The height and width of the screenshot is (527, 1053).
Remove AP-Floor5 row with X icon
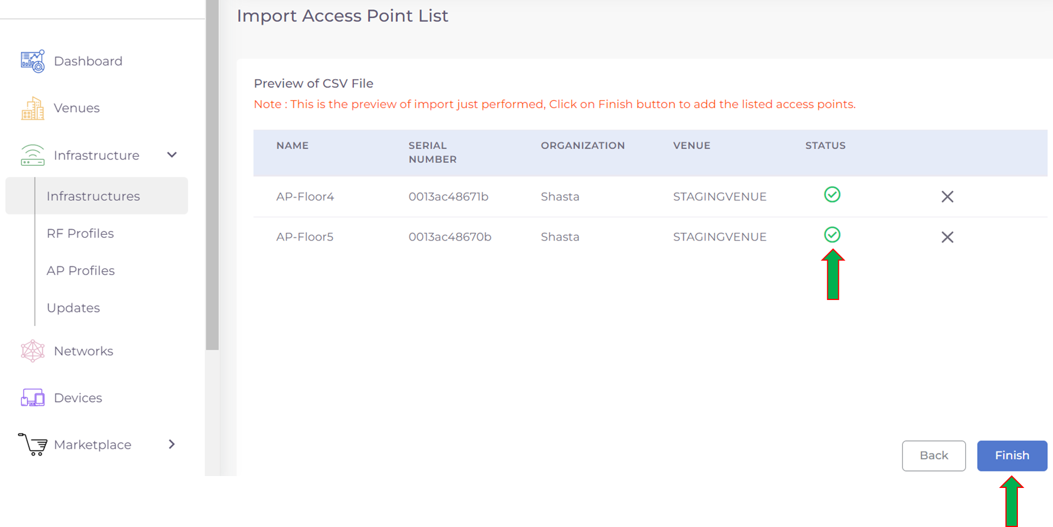(947, 237)
